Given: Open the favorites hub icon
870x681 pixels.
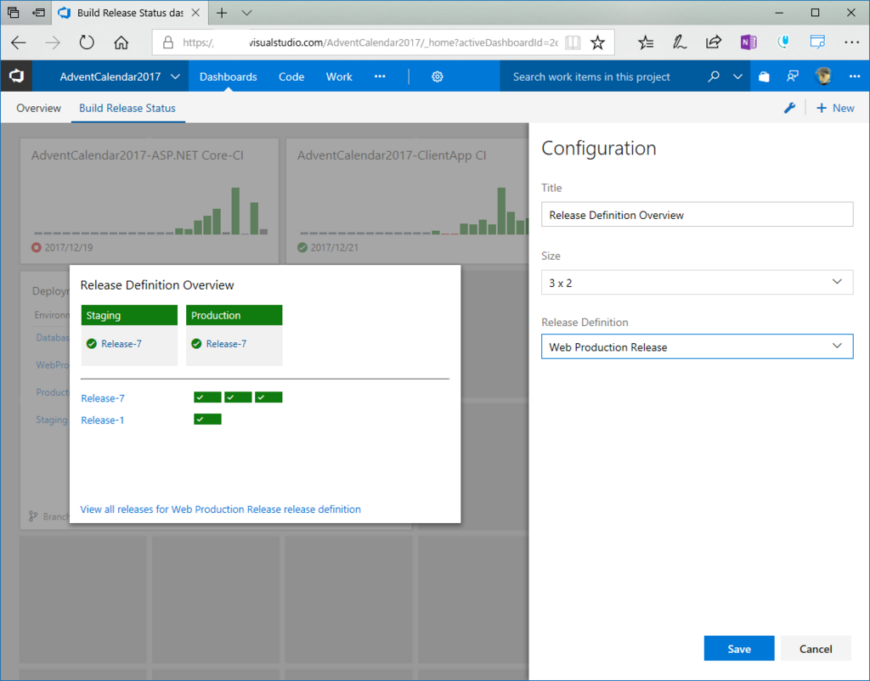Looking at the screenshot, I should (x=646, y=42).
